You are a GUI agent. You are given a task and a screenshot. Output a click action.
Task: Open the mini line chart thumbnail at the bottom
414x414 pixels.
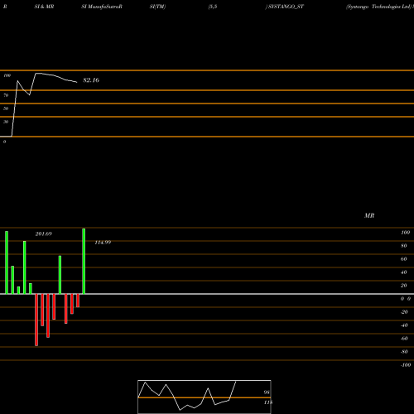205,397
